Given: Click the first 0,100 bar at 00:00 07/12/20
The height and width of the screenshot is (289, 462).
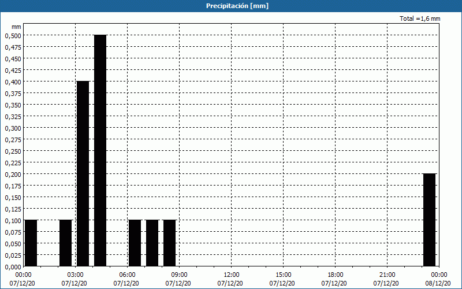Looking at the screenshot, I should pos(31,243).
